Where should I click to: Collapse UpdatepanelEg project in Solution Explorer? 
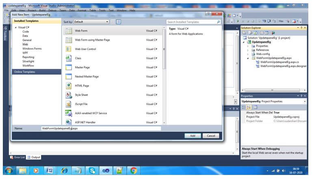click(x=244, y=42)
